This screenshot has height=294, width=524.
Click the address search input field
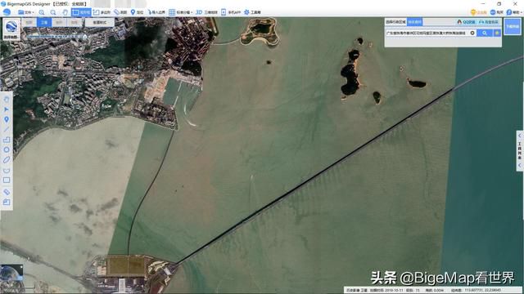(x=427, y=33)
